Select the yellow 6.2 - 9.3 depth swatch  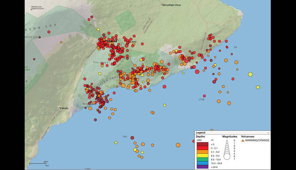(203, 156)
